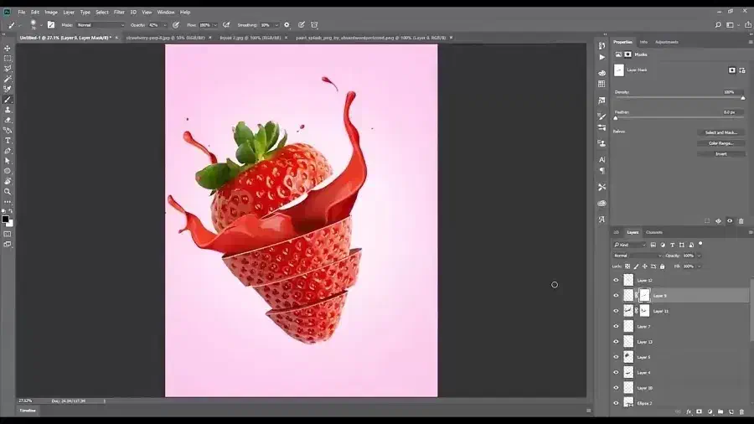Screen dimensions: 754x424
Task: Select the Move tool
Action: (x=8, y=48)
